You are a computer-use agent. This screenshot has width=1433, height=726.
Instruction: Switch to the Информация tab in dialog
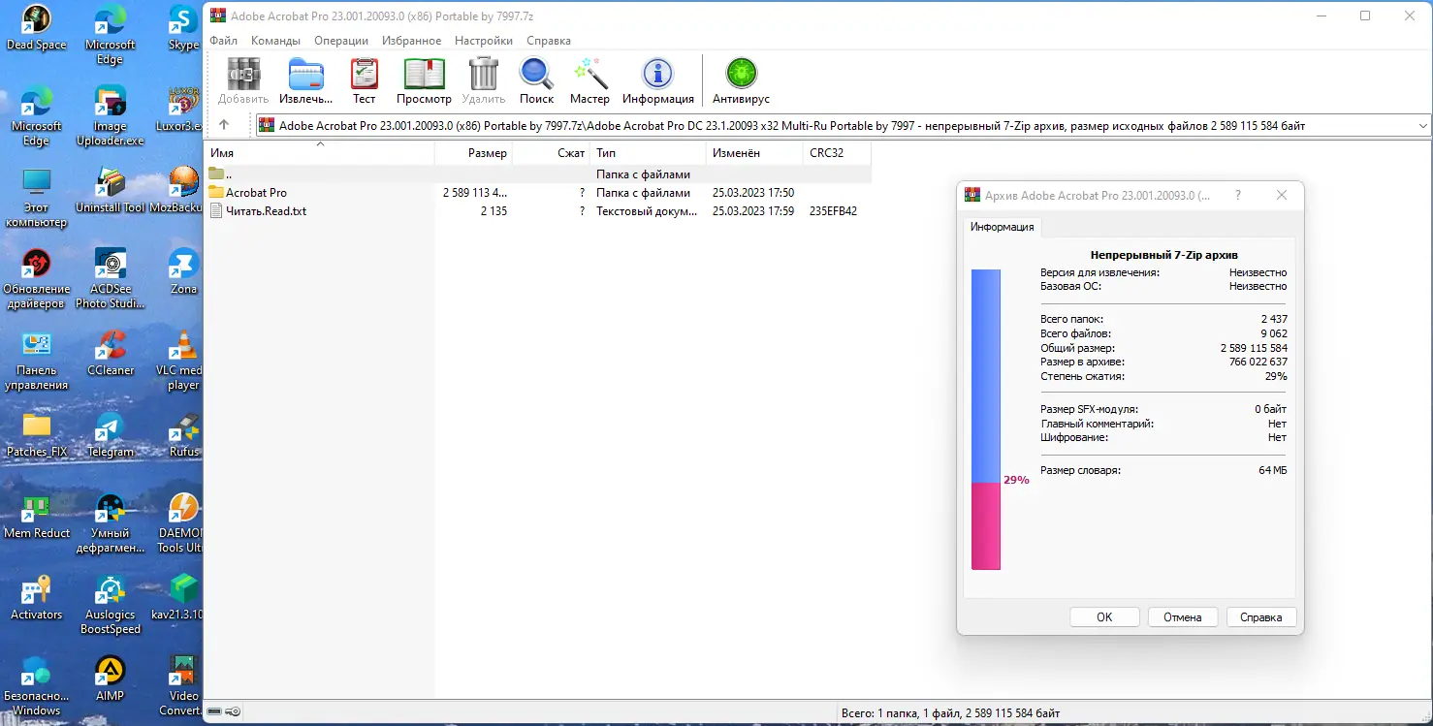1003,227
